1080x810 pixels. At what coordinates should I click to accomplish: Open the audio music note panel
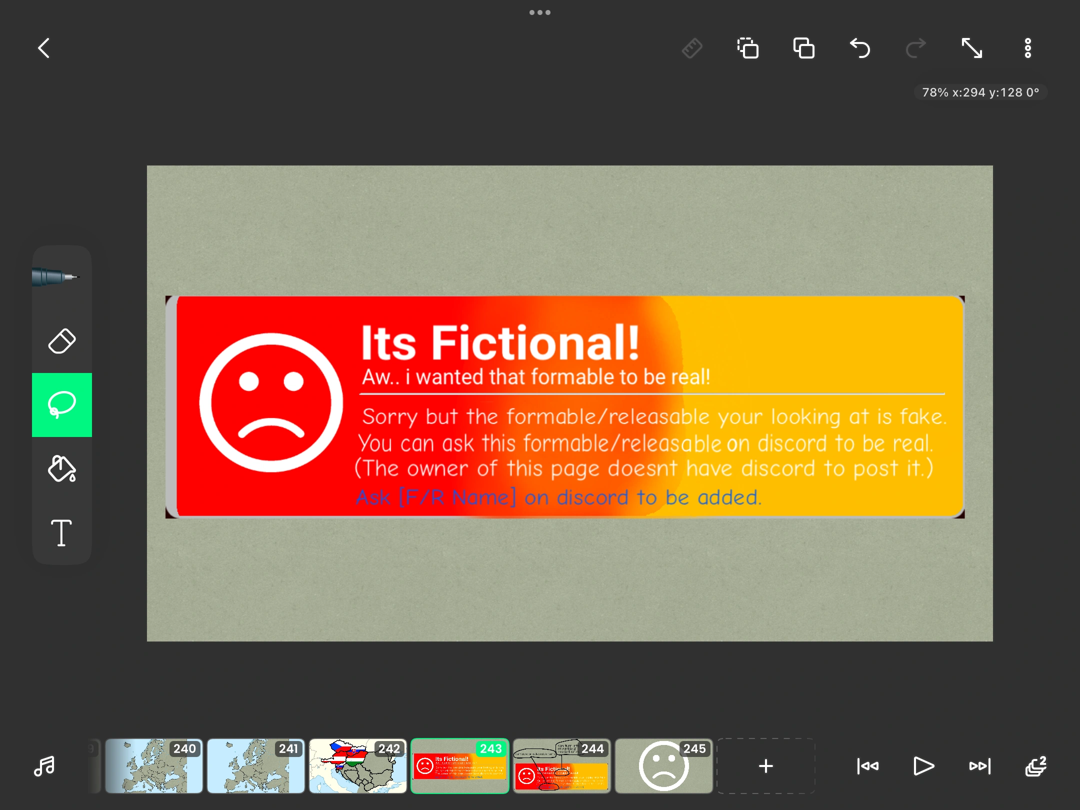point(44,766)
